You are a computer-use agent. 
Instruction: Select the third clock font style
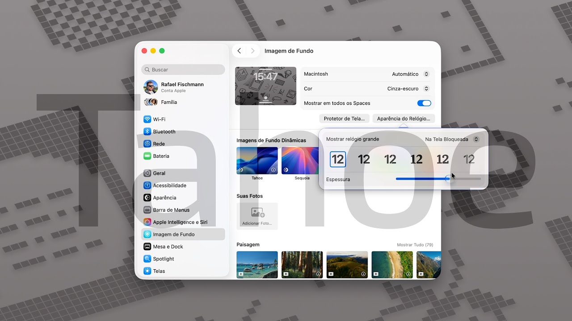tap(390, 159)
